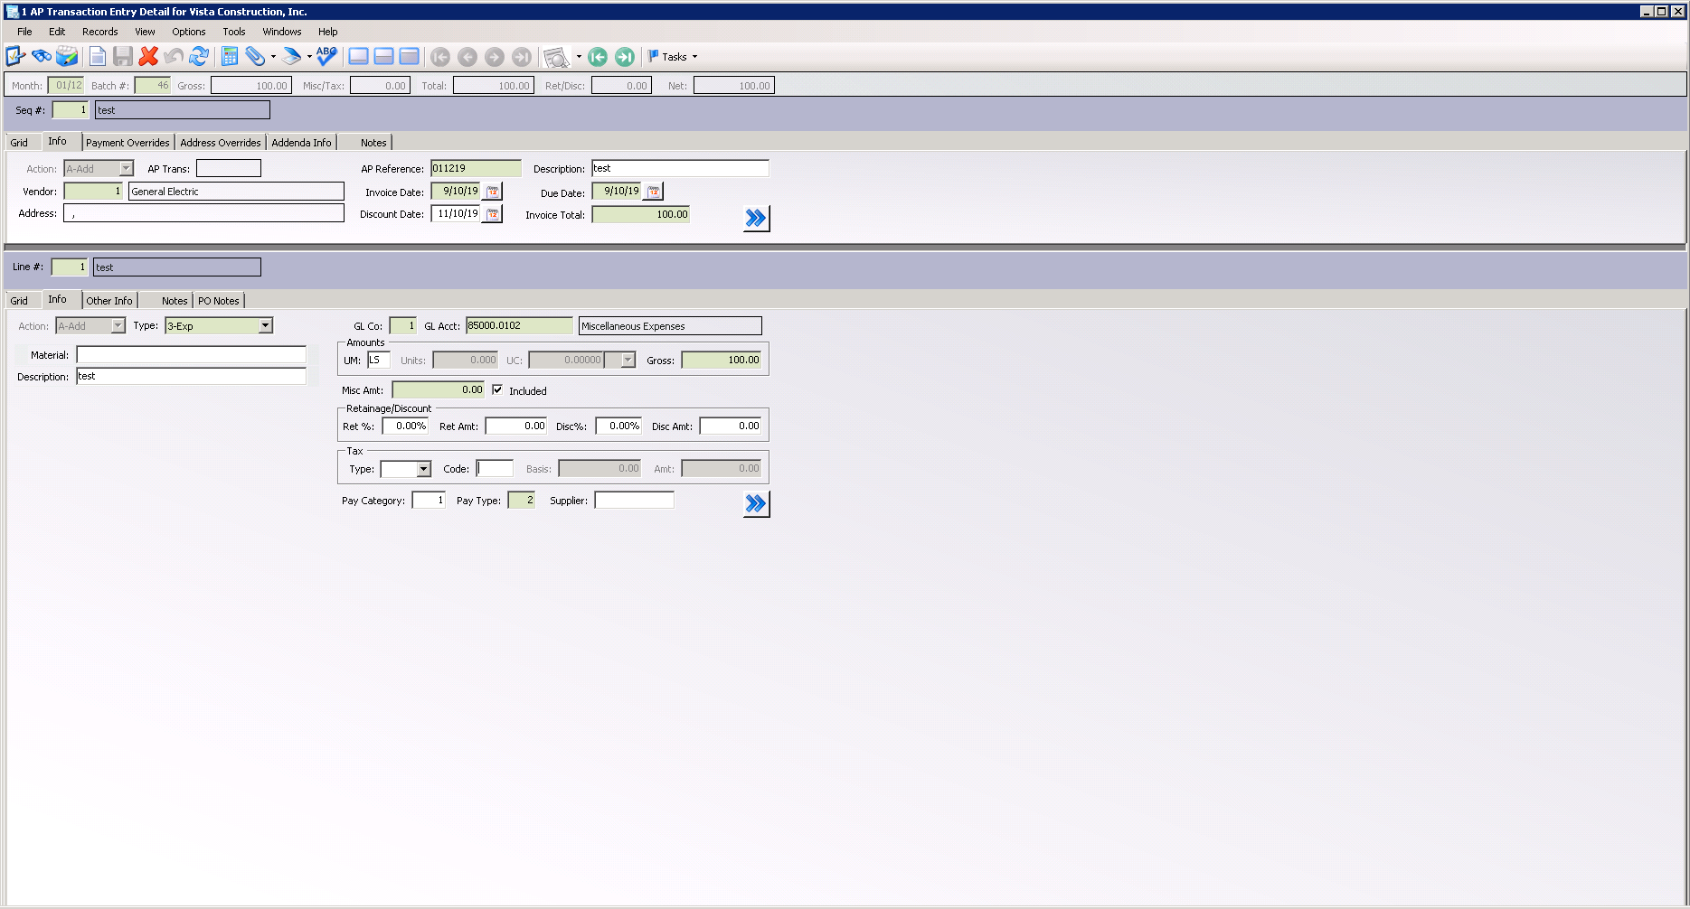Delete record with the red X icon

(x=148, y=57)
